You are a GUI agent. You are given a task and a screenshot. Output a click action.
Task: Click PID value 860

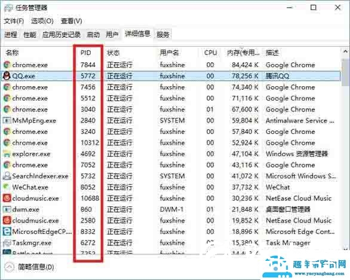point(86,209)
